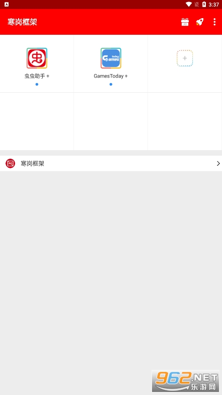
Task: Open the three-dot overflow menu
Action: [214, 22]
